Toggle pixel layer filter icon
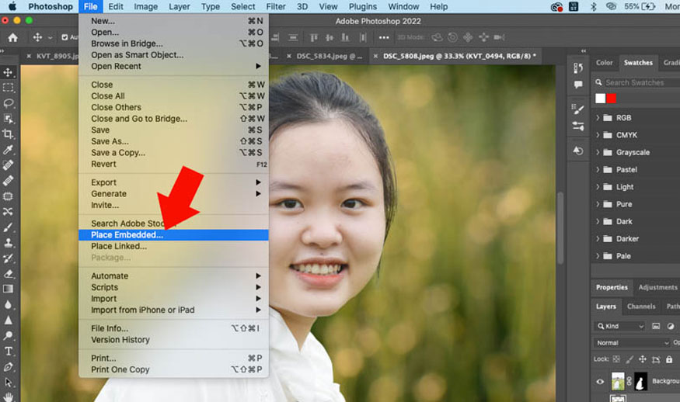 click(x=656, y=326)
